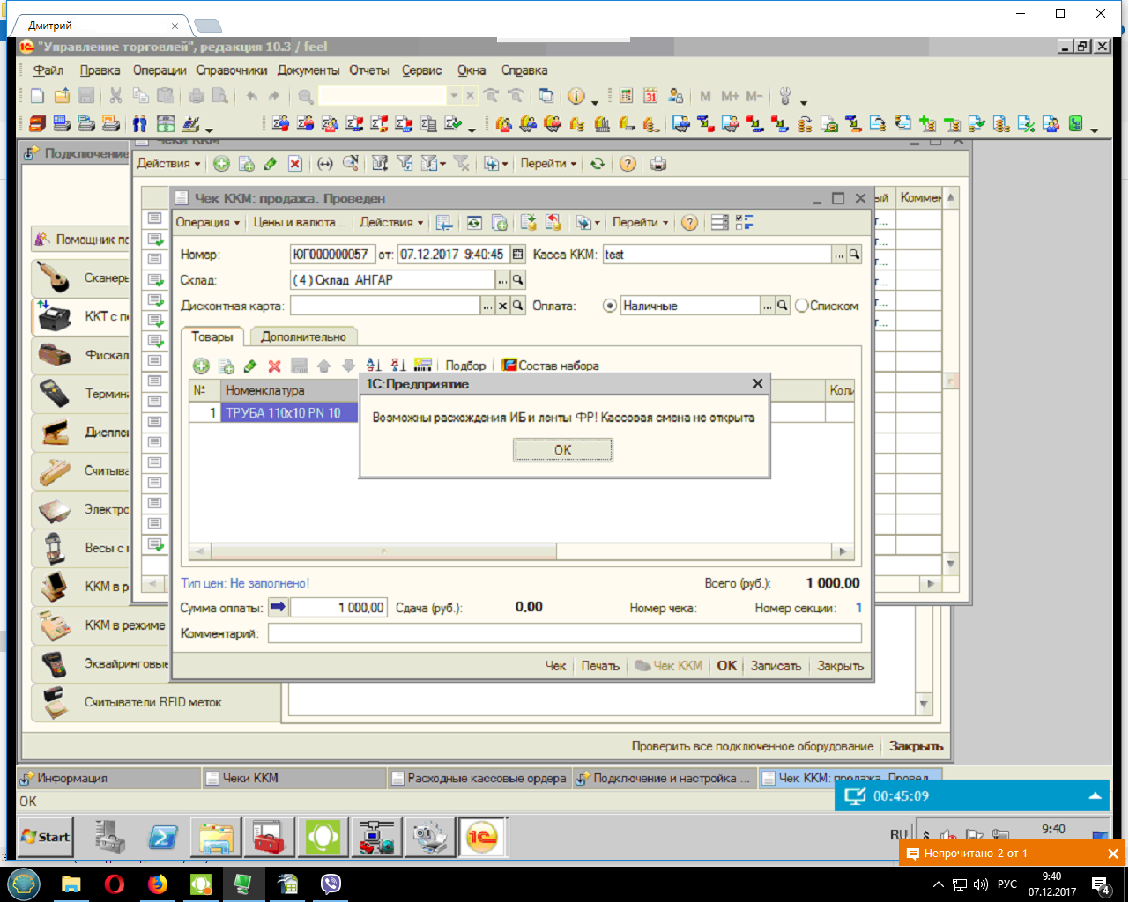Viewport: 1129px width, 902px height.
Task: Click the Start button in the remote desktop
Action: (x=46, y=837)
